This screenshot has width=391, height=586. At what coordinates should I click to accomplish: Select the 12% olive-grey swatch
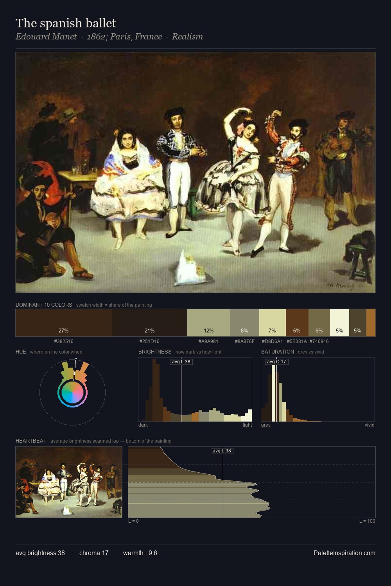pyautogui.click(x=209, y=323)
